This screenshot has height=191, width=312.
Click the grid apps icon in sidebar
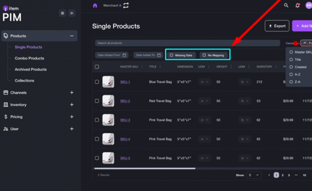62,13
